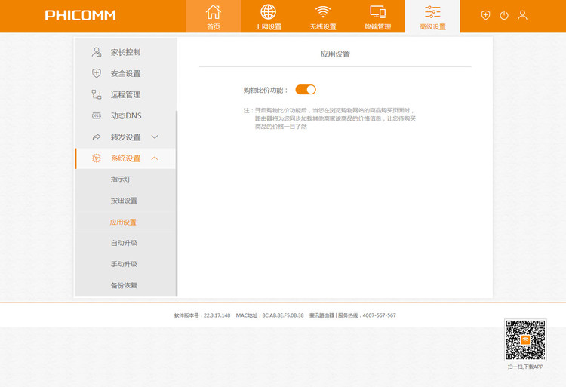This screenshot has height=387, width=566.
Task: Click the user account icon in header
Action: pyautogui.click(x=522, y=15)
